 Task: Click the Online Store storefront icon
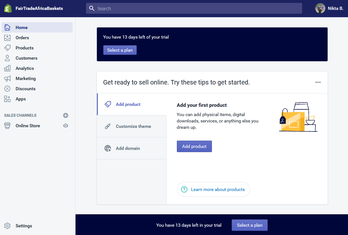[7, 126]
